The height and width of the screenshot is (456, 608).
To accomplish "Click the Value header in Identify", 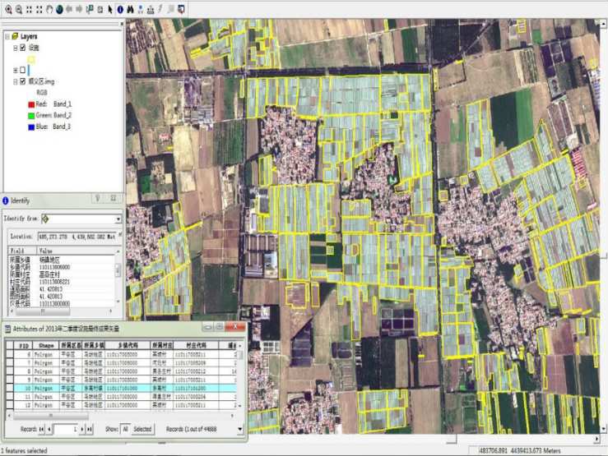I will point(76,251).
